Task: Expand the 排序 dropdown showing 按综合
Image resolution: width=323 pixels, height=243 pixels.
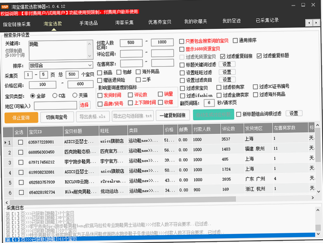Action: [x=61, y=66]
